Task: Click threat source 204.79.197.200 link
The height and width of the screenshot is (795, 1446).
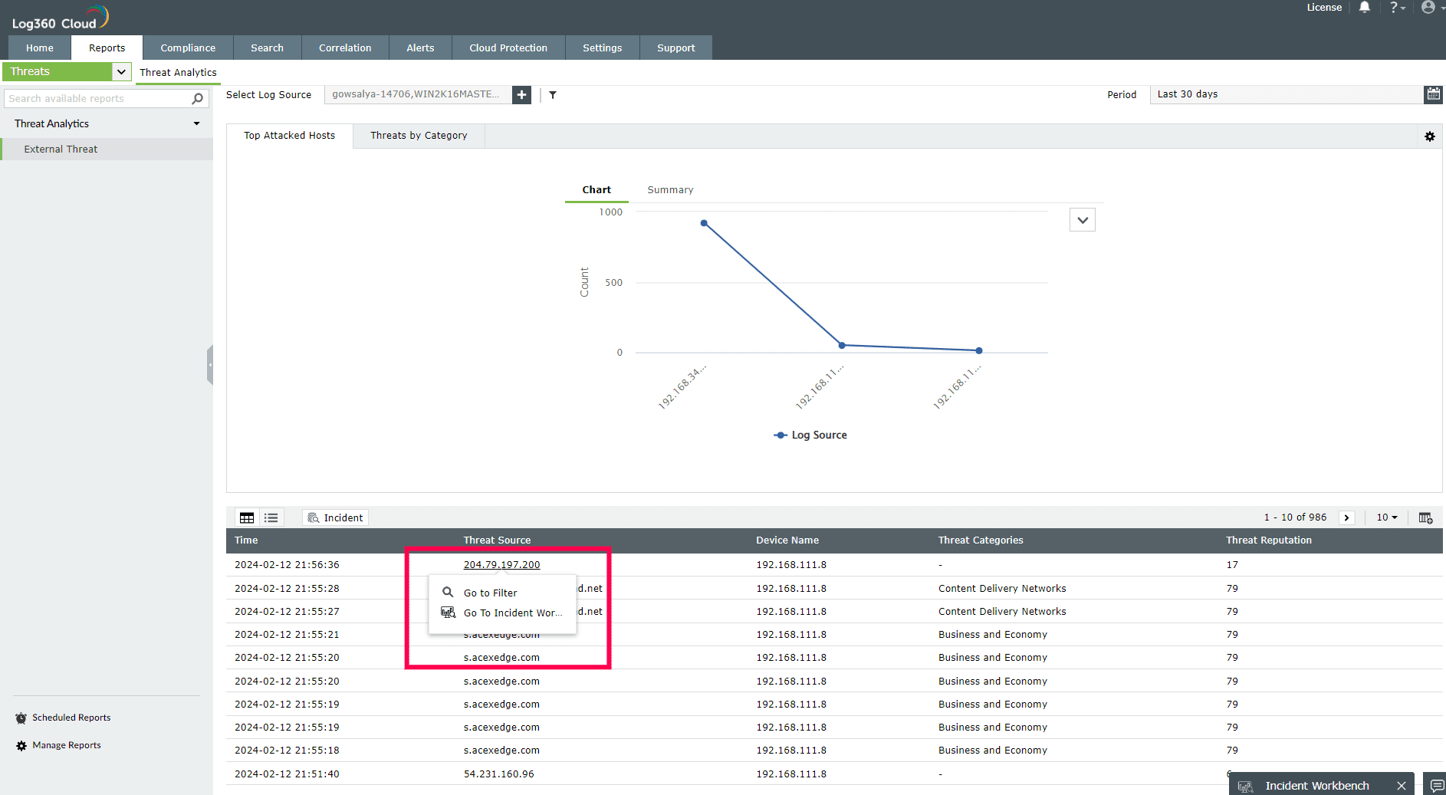Action: 501,565
